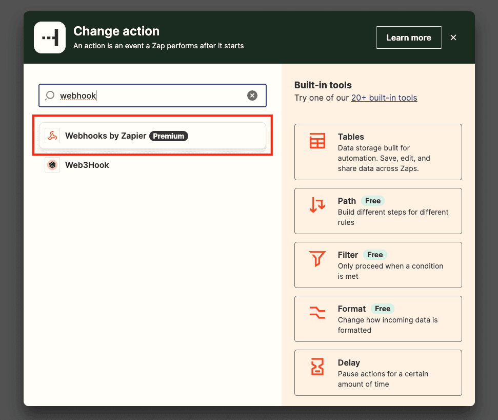Select the Delay built-in tool card

click(x=378, y=373)
